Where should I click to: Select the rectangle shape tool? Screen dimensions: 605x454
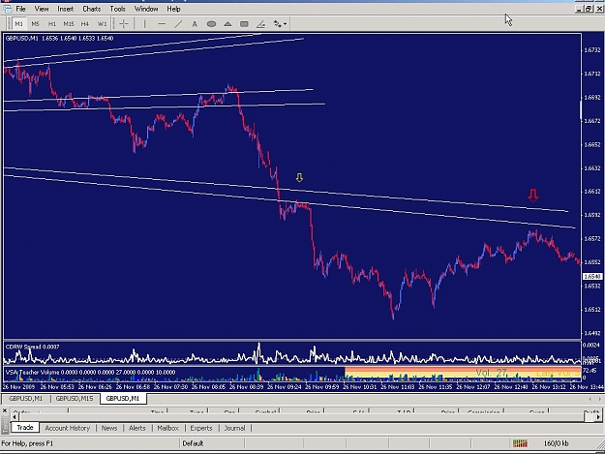point(244,24)
